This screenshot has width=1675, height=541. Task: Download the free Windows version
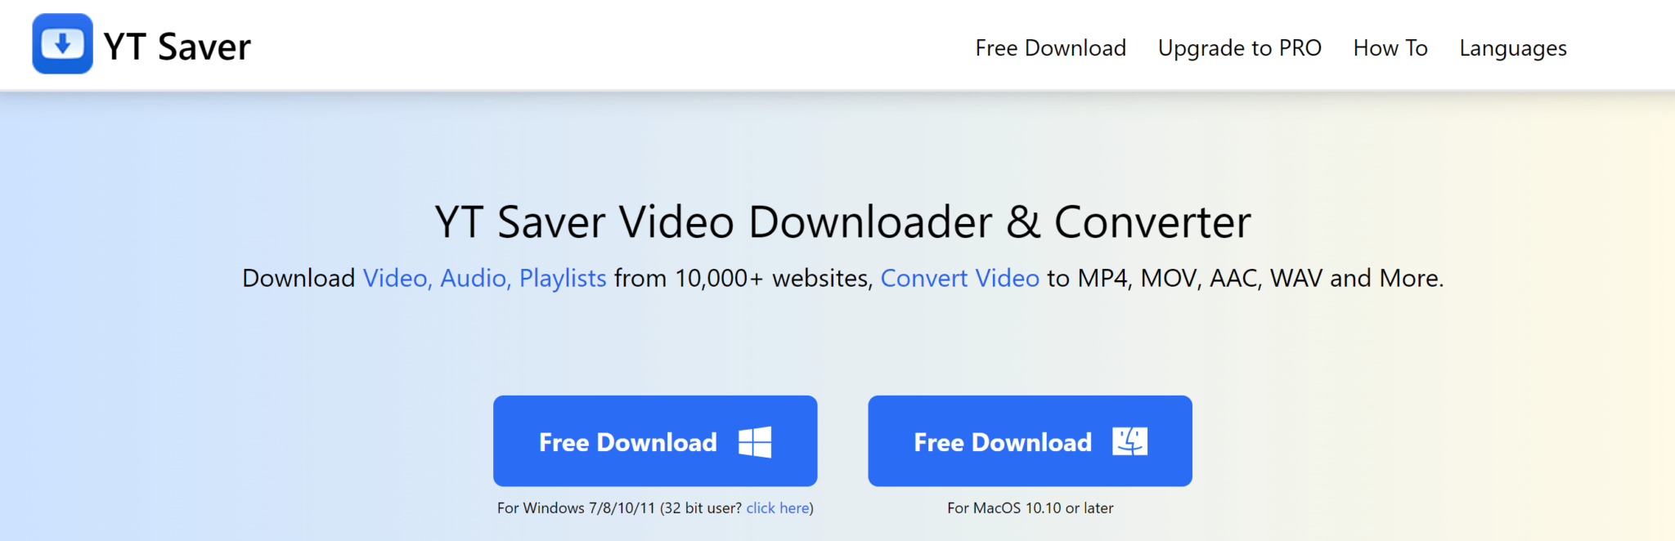[655, 441]
